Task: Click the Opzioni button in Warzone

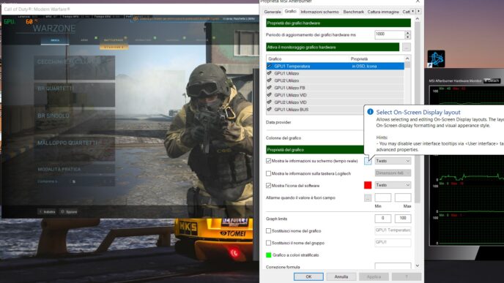Action: pyautogui.click(x=69, y=212)
